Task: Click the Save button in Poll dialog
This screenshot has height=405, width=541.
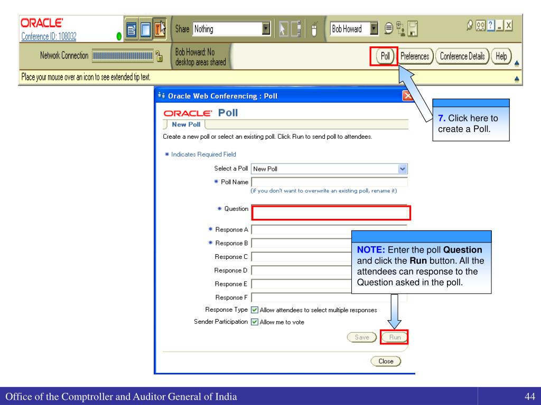Action: click(x=361, y=337)
